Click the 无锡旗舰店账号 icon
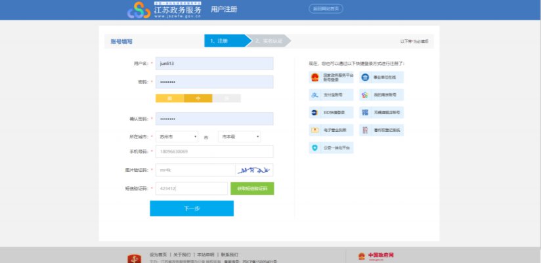This screenshot has width=541, height=263. [x=366, y=113]
